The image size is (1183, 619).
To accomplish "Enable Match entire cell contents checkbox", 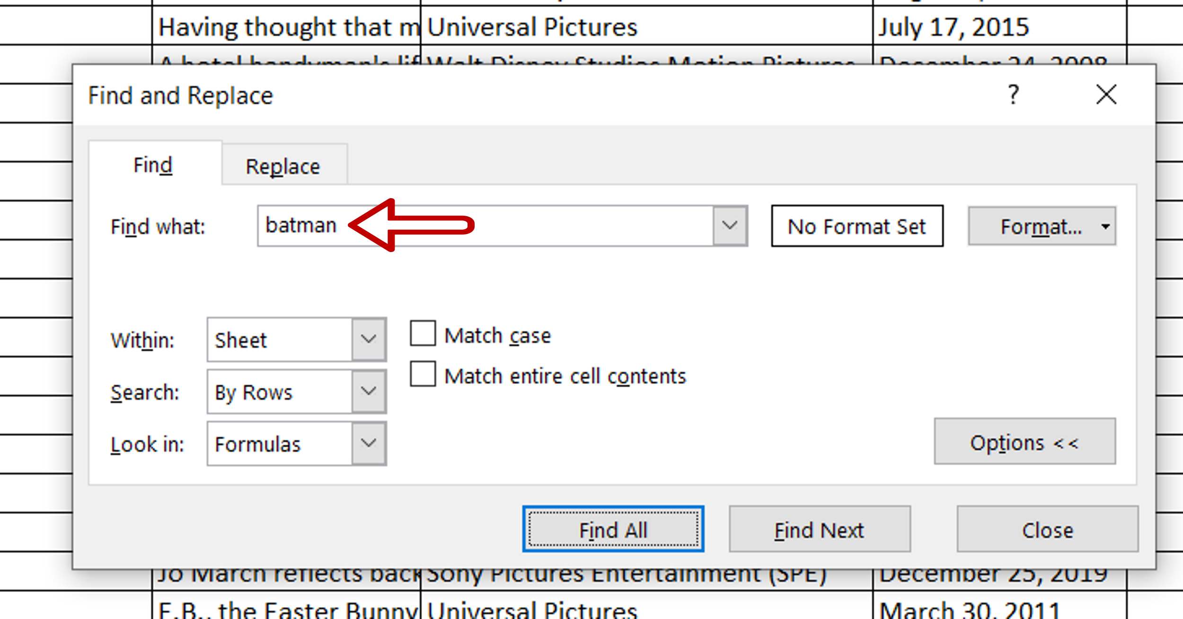I will (x=423, y=376).
